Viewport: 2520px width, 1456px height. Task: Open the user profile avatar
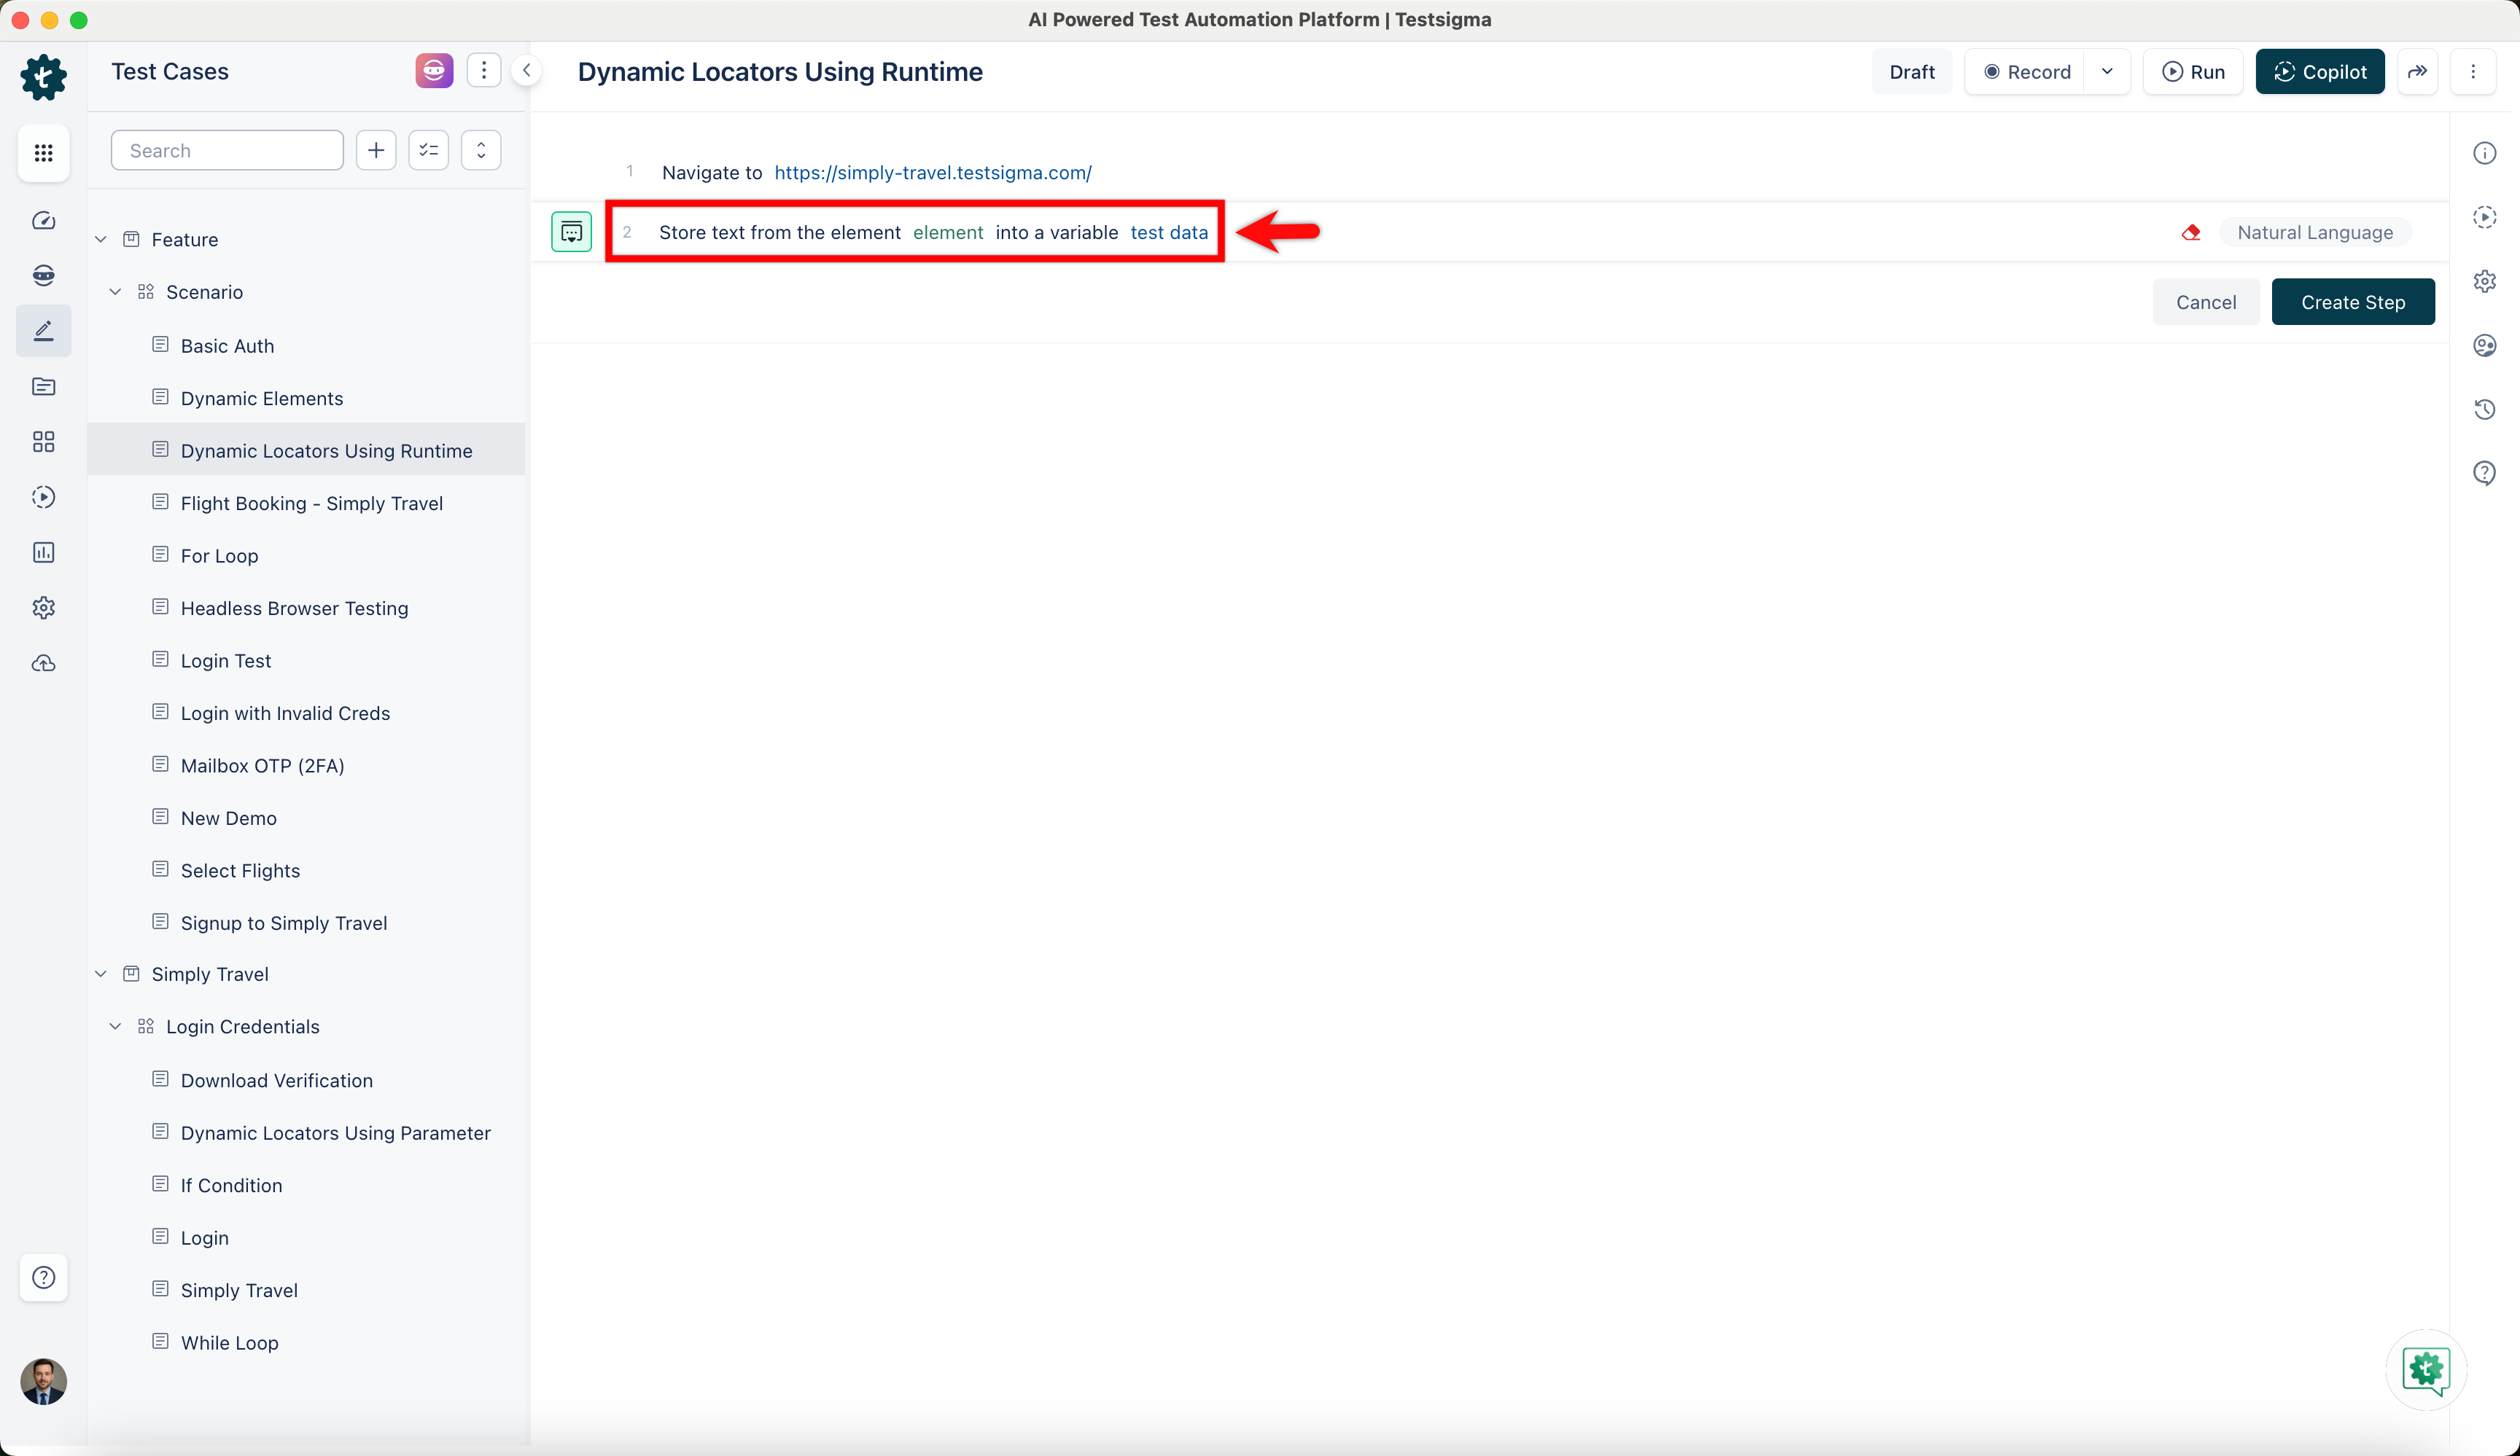(x=43, y=1382)
